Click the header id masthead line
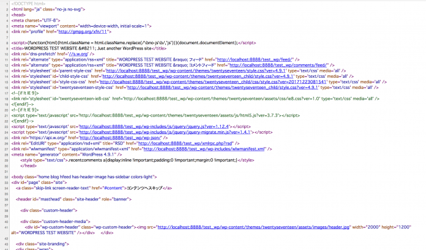426x250 pixels. pyautogui.click(x=73, y=199)
